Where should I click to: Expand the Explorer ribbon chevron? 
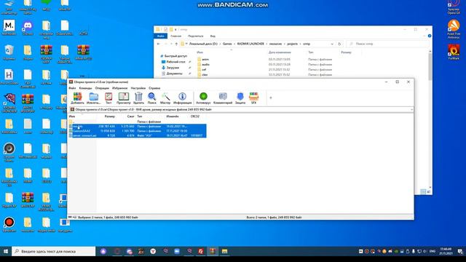coord(424,36)
